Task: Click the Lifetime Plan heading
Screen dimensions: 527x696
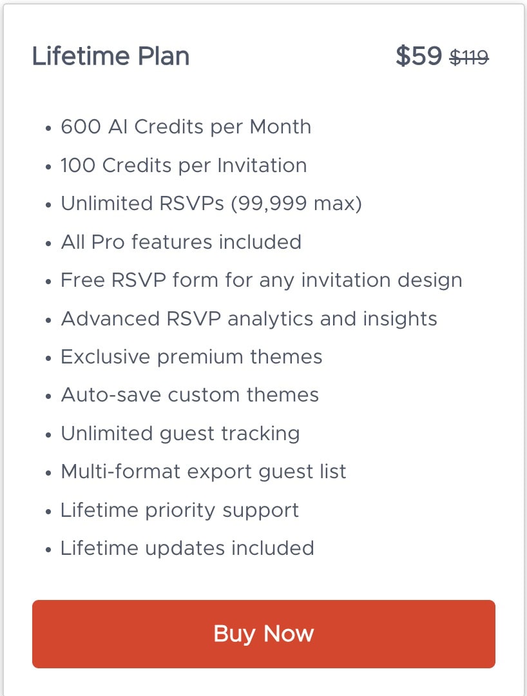Action: (111, 57)
